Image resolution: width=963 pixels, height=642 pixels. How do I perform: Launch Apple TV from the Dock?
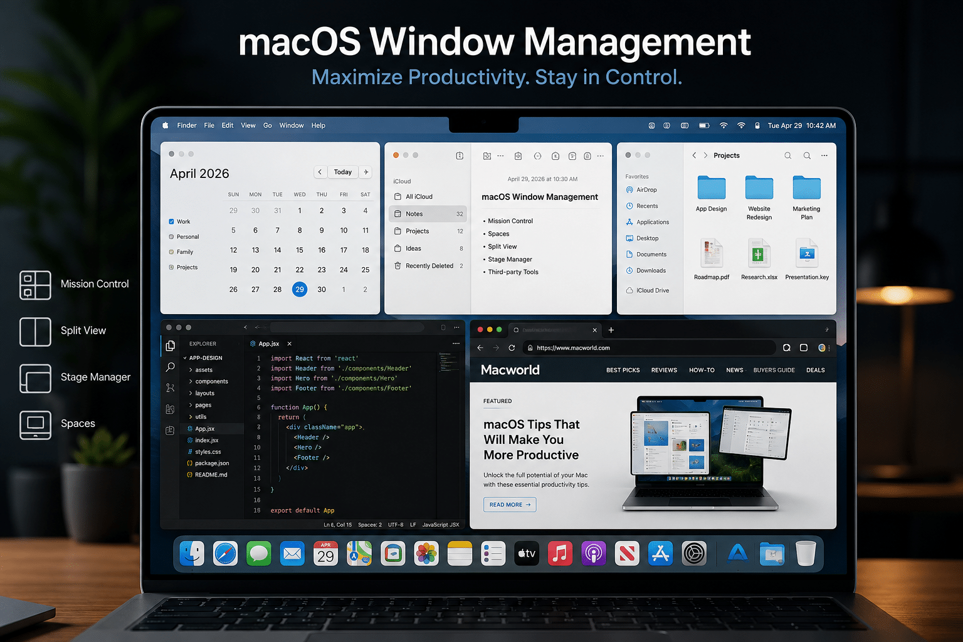tap(527, 554)
